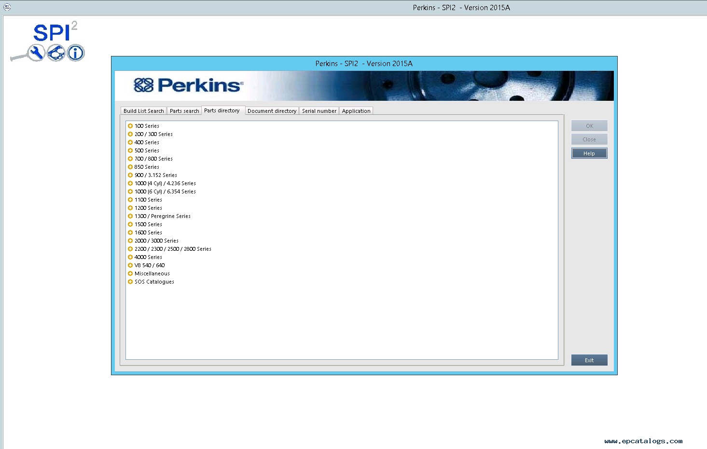Select the 1500 Series entry text
The width and height of the screenshot is (707, 449).
(x=148, y=224)
